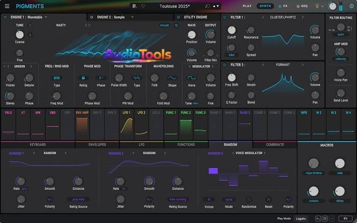Screen dimensions: 357x223
Task: Toggle Random 3 Polarity switch
Action: (288, 200)
